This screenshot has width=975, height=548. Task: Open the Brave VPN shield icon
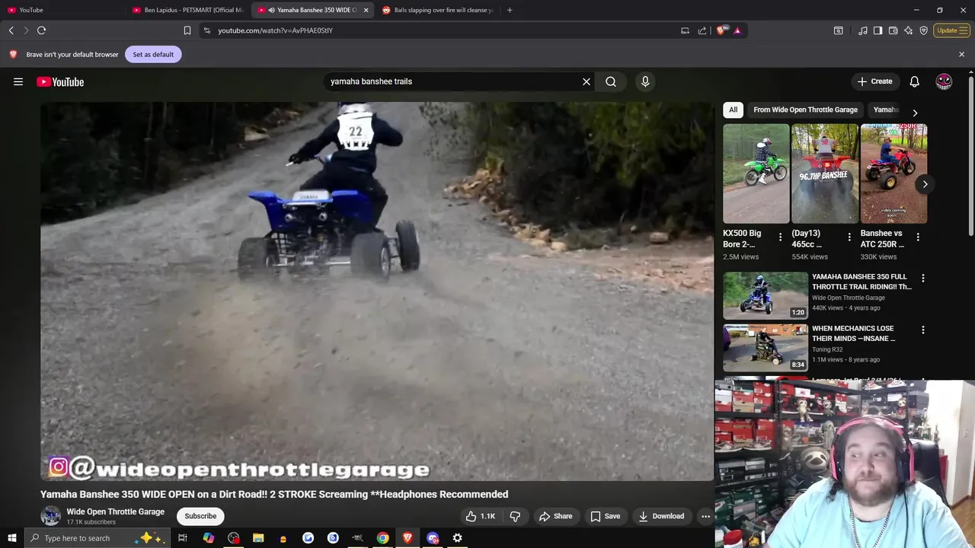click(x=923, y=30)
